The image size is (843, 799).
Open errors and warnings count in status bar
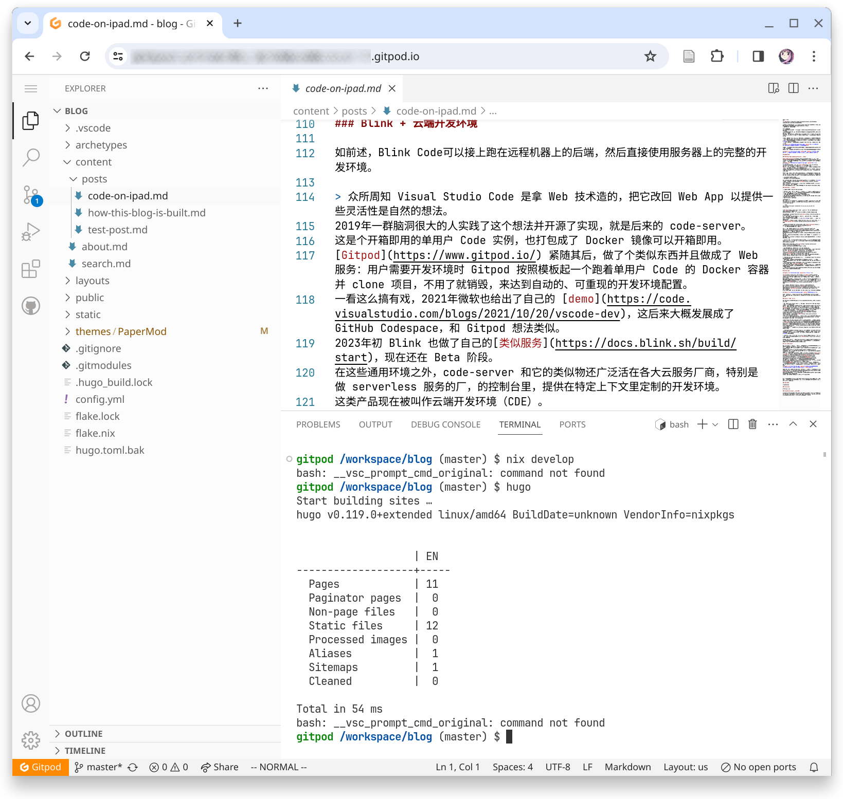pyautogui.click(x=169, y=767)
